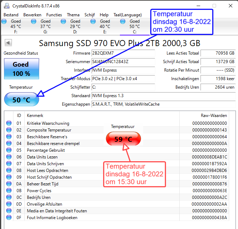The image size is (238, 229).
Task: Click the Interface field NVM Express
Action: pos(123,70)
